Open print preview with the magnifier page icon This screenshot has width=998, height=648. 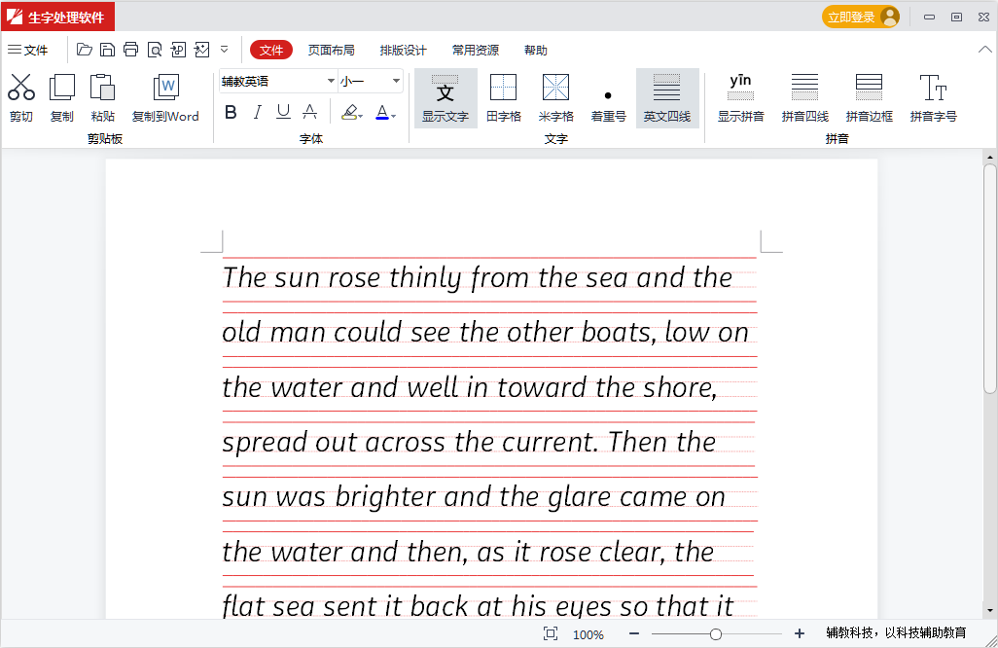coord(155,50)
